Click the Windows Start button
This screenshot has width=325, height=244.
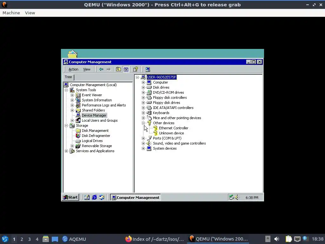click(x=70, y=197)
